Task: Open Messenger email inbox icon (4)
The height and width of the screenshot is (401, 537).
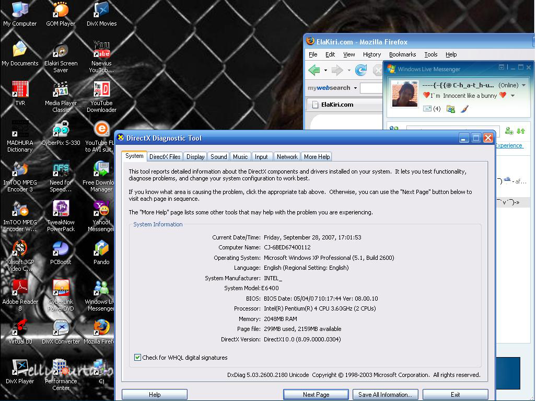Action: [431, 109]
